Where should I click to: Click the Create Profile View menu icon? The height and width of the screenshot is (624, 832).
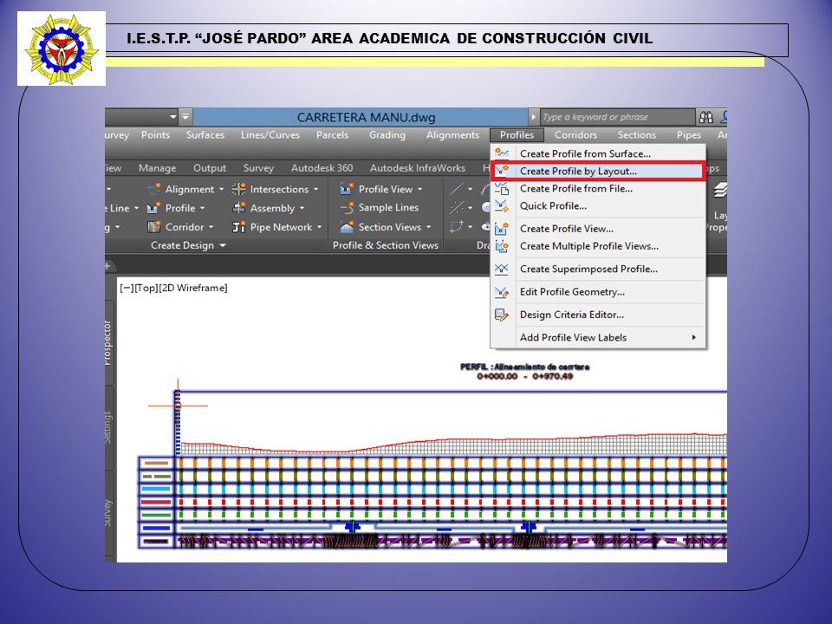pos(502,229)
